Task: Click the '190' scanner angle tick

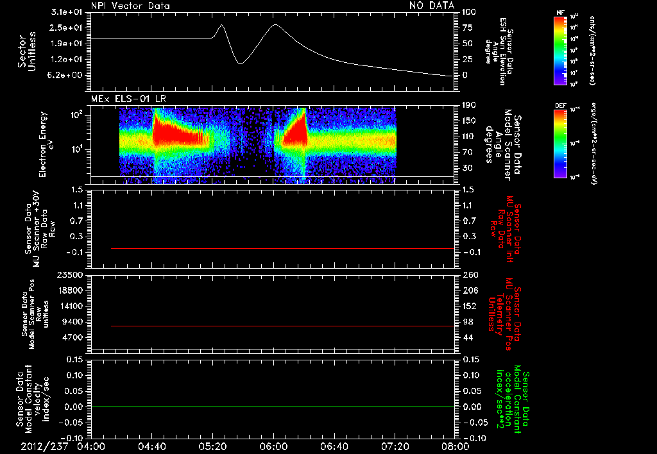Action: (x=468, y=105)
